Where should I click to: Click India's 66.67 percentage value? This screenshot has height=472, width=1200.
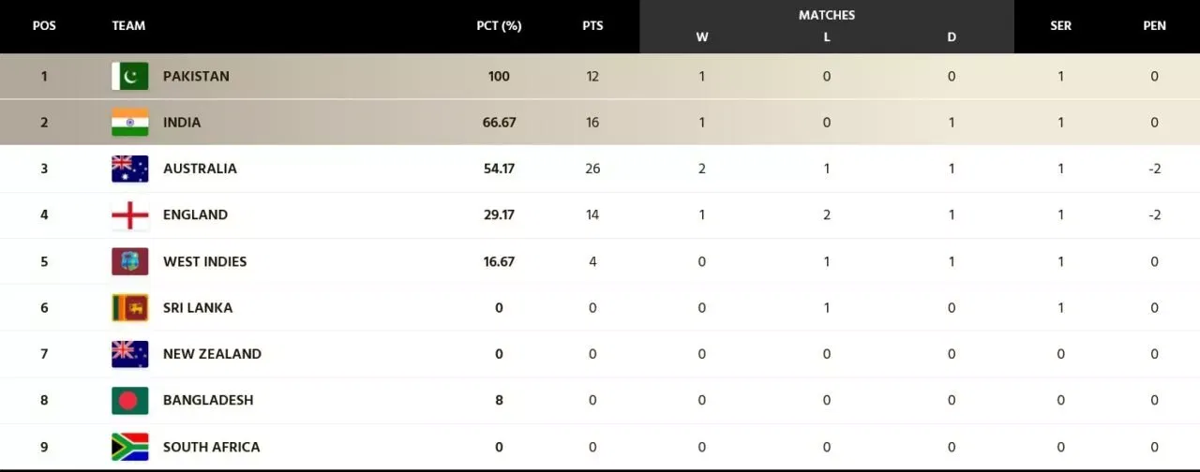[x=499, y=123]
